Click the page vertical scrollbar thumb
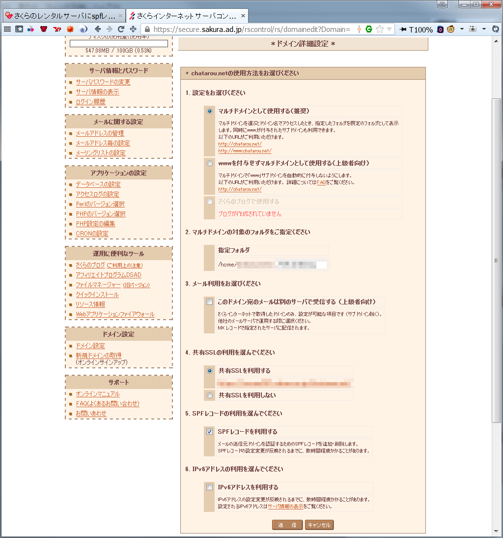 pyautogui.click(x=496, y=261)
